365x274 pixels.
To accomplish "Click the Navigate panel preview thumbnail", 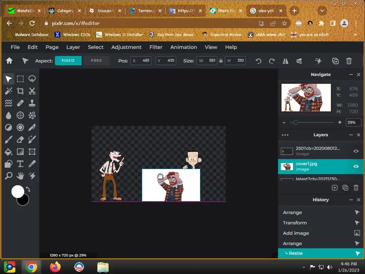I will [306, 98].
